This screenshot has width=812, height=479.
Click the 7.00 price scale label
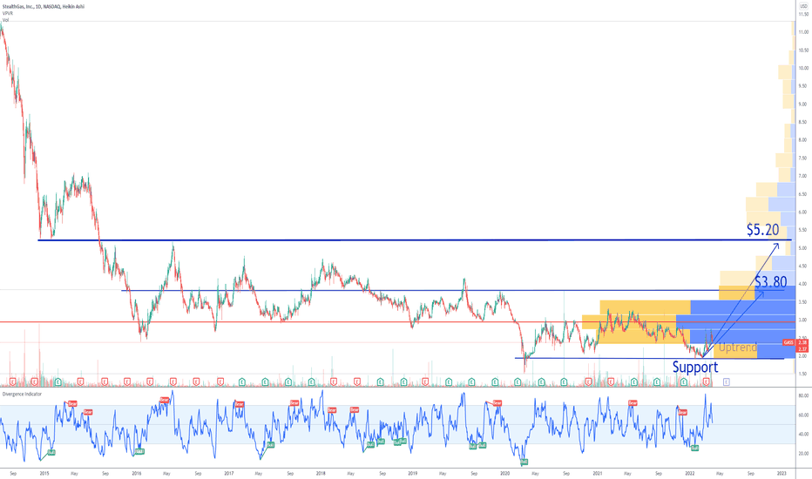point(802,176)
